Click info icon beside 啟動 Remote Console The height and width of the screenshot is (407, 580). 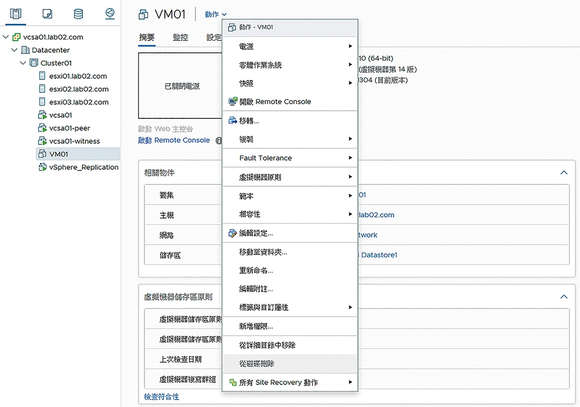pyautogui.click(x=219, y=140)
